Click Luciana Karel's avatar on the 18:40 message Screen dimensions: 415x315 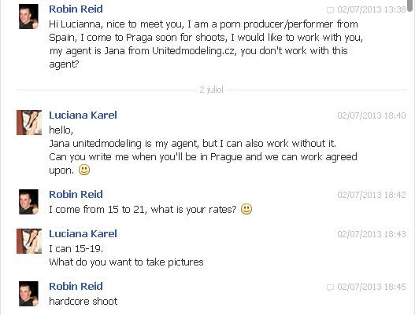(x=29, y=123)
